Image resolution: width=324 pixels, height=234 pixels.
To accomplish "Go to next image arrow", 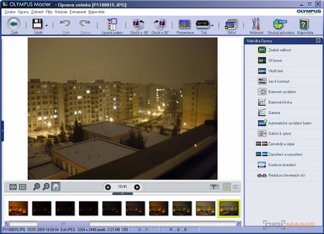I will pyautogui.click(x=137, y=187).
